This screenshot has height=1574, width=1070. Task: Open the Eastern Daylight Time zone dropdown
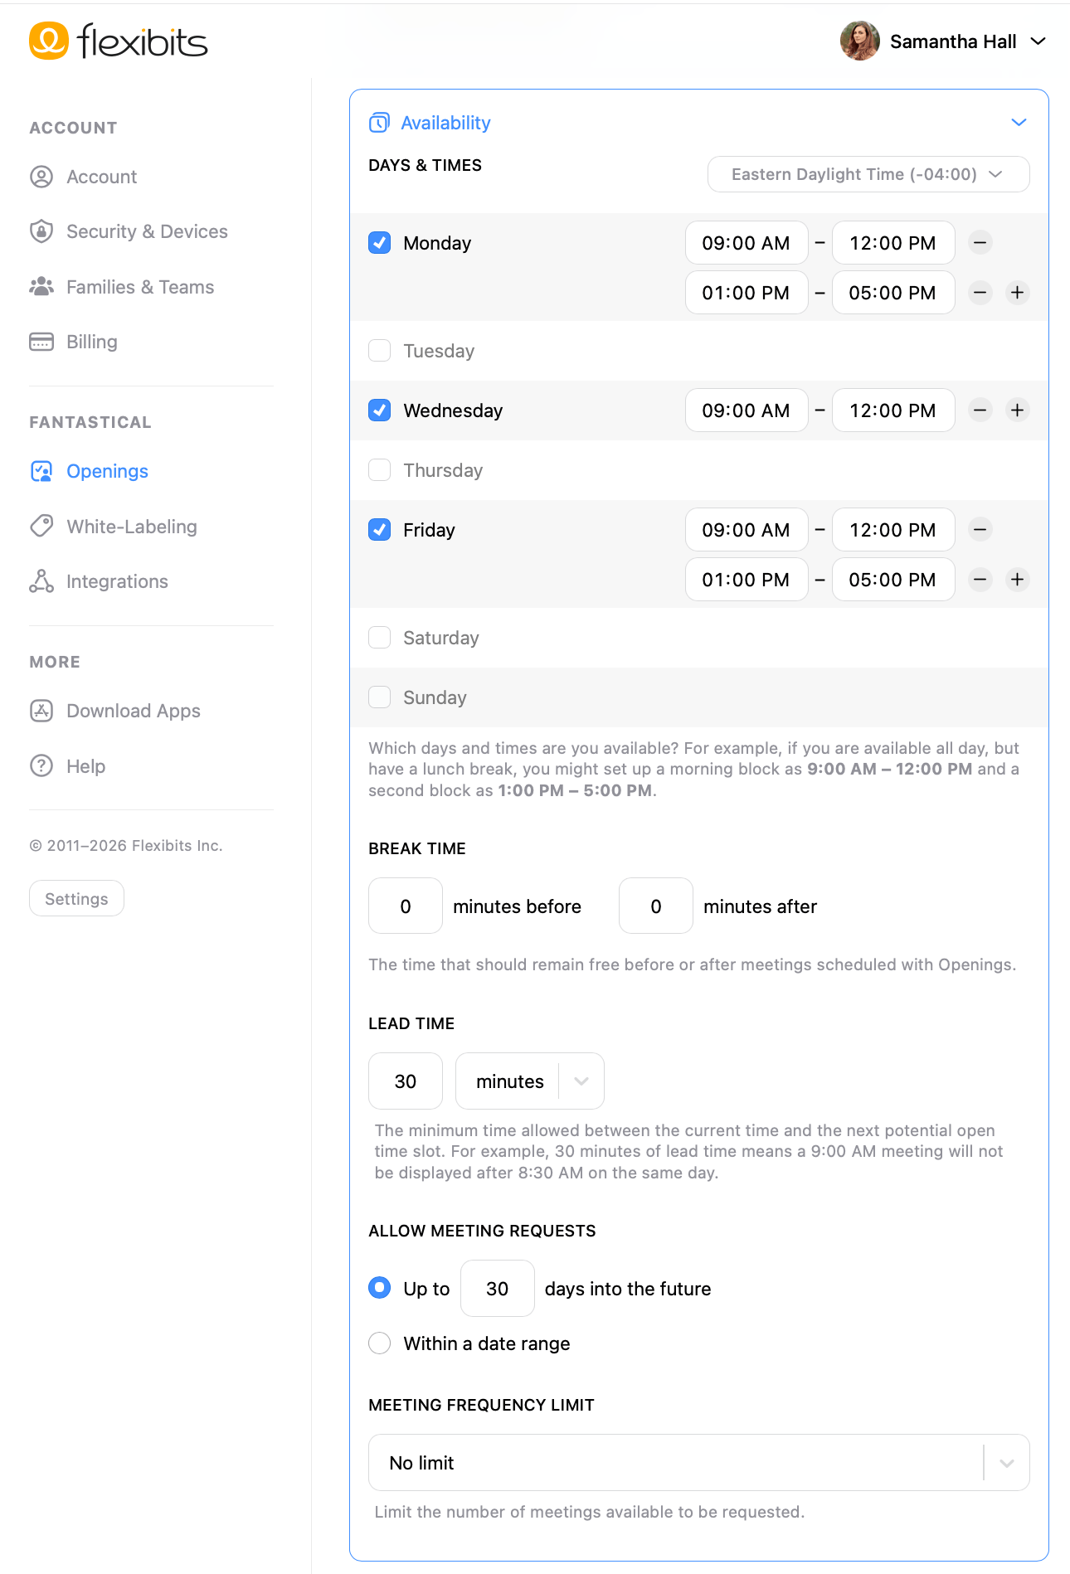coord(868,174)
